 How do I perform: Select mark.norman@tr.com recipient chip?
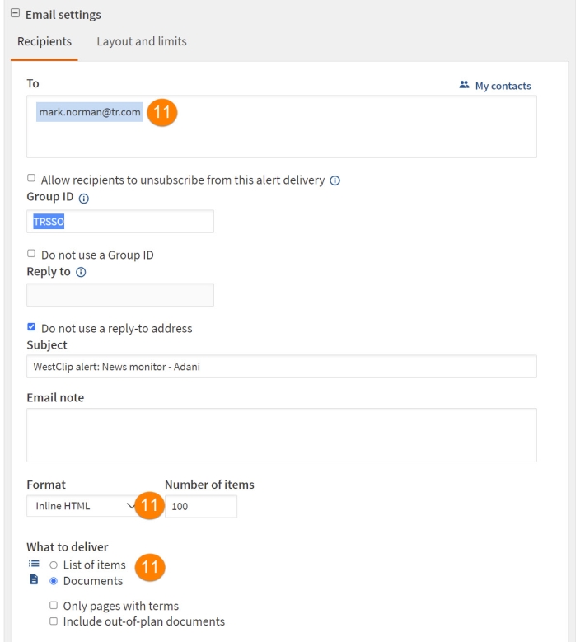tap(90, 112)
